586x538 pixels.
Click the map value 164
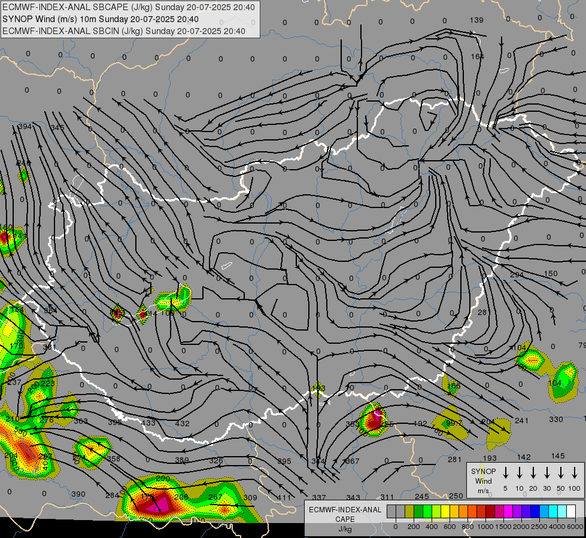tap(477, 56)
